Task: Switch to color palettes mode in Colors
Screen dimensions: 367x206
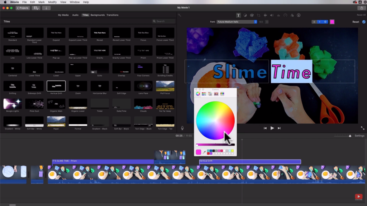Action: [x=210, y=94]
